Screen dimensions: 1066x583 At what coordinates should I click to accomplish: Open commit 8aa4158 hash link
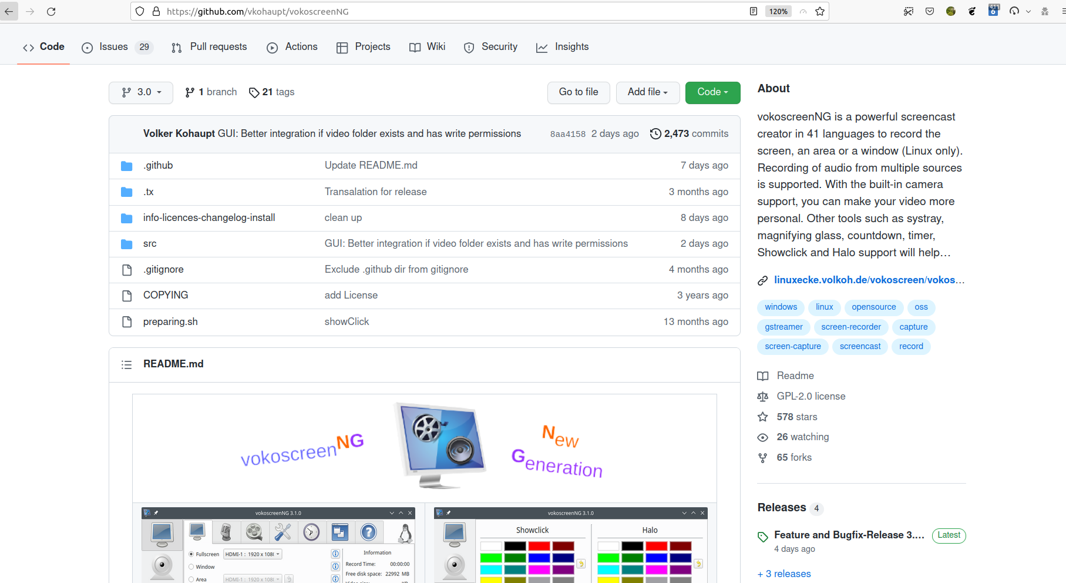tap(568, 134)
